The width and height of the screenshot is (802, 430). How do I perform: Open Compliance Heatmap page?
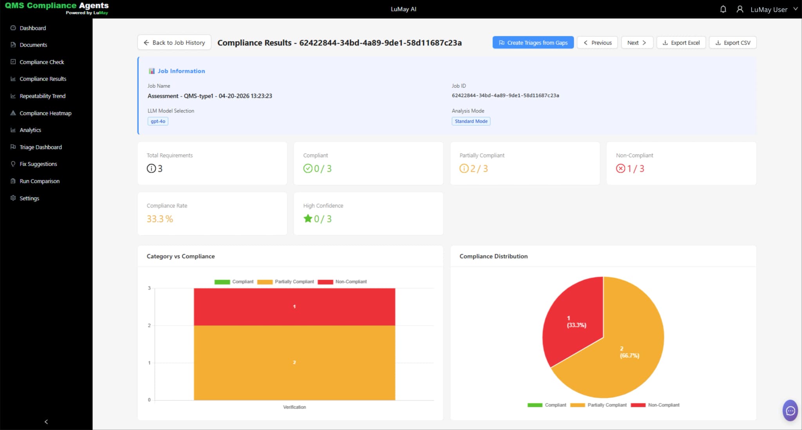coord(45,113)
